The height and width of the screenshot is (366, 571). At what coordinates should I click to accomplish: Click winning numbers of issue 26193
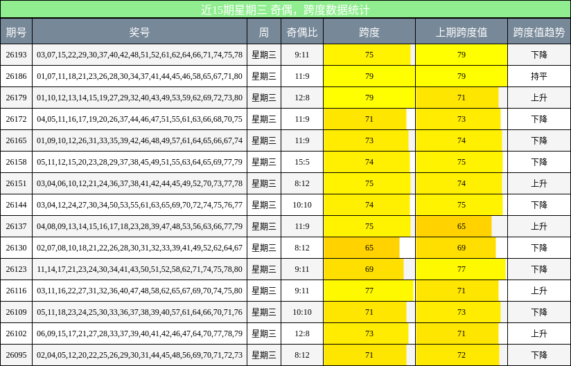tap(139, 55)
